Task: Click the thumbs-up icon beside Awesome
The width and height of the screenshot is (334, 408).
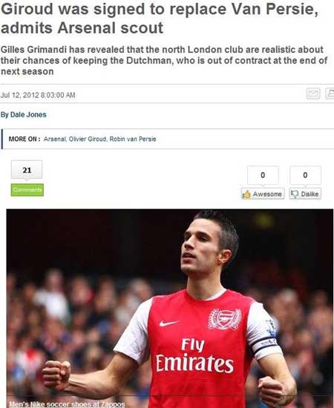Action: [246, 194]
